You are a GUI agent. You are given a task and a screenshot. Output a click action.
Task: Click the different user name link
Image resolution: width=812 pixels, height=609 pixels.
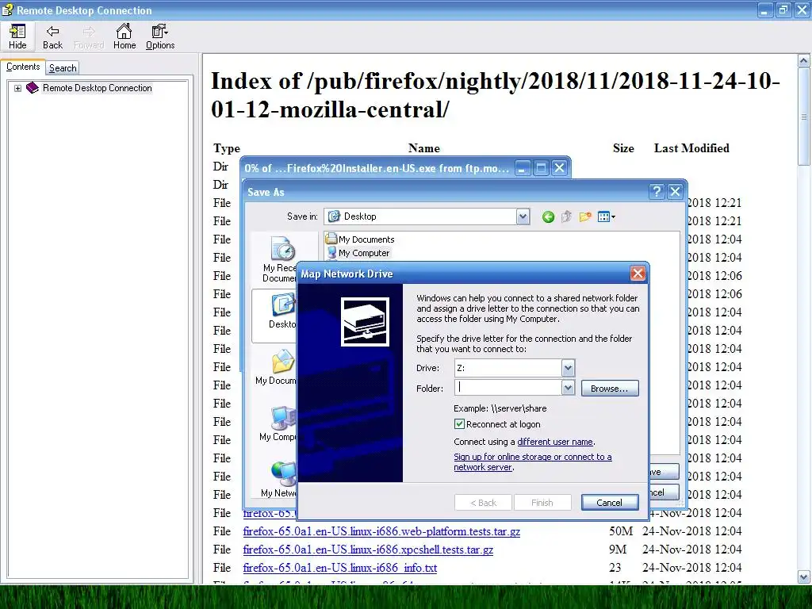555,442
